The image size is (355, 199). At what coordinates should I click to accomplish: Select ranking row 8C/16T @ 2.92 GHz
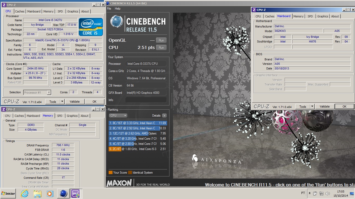coord(137,128)
